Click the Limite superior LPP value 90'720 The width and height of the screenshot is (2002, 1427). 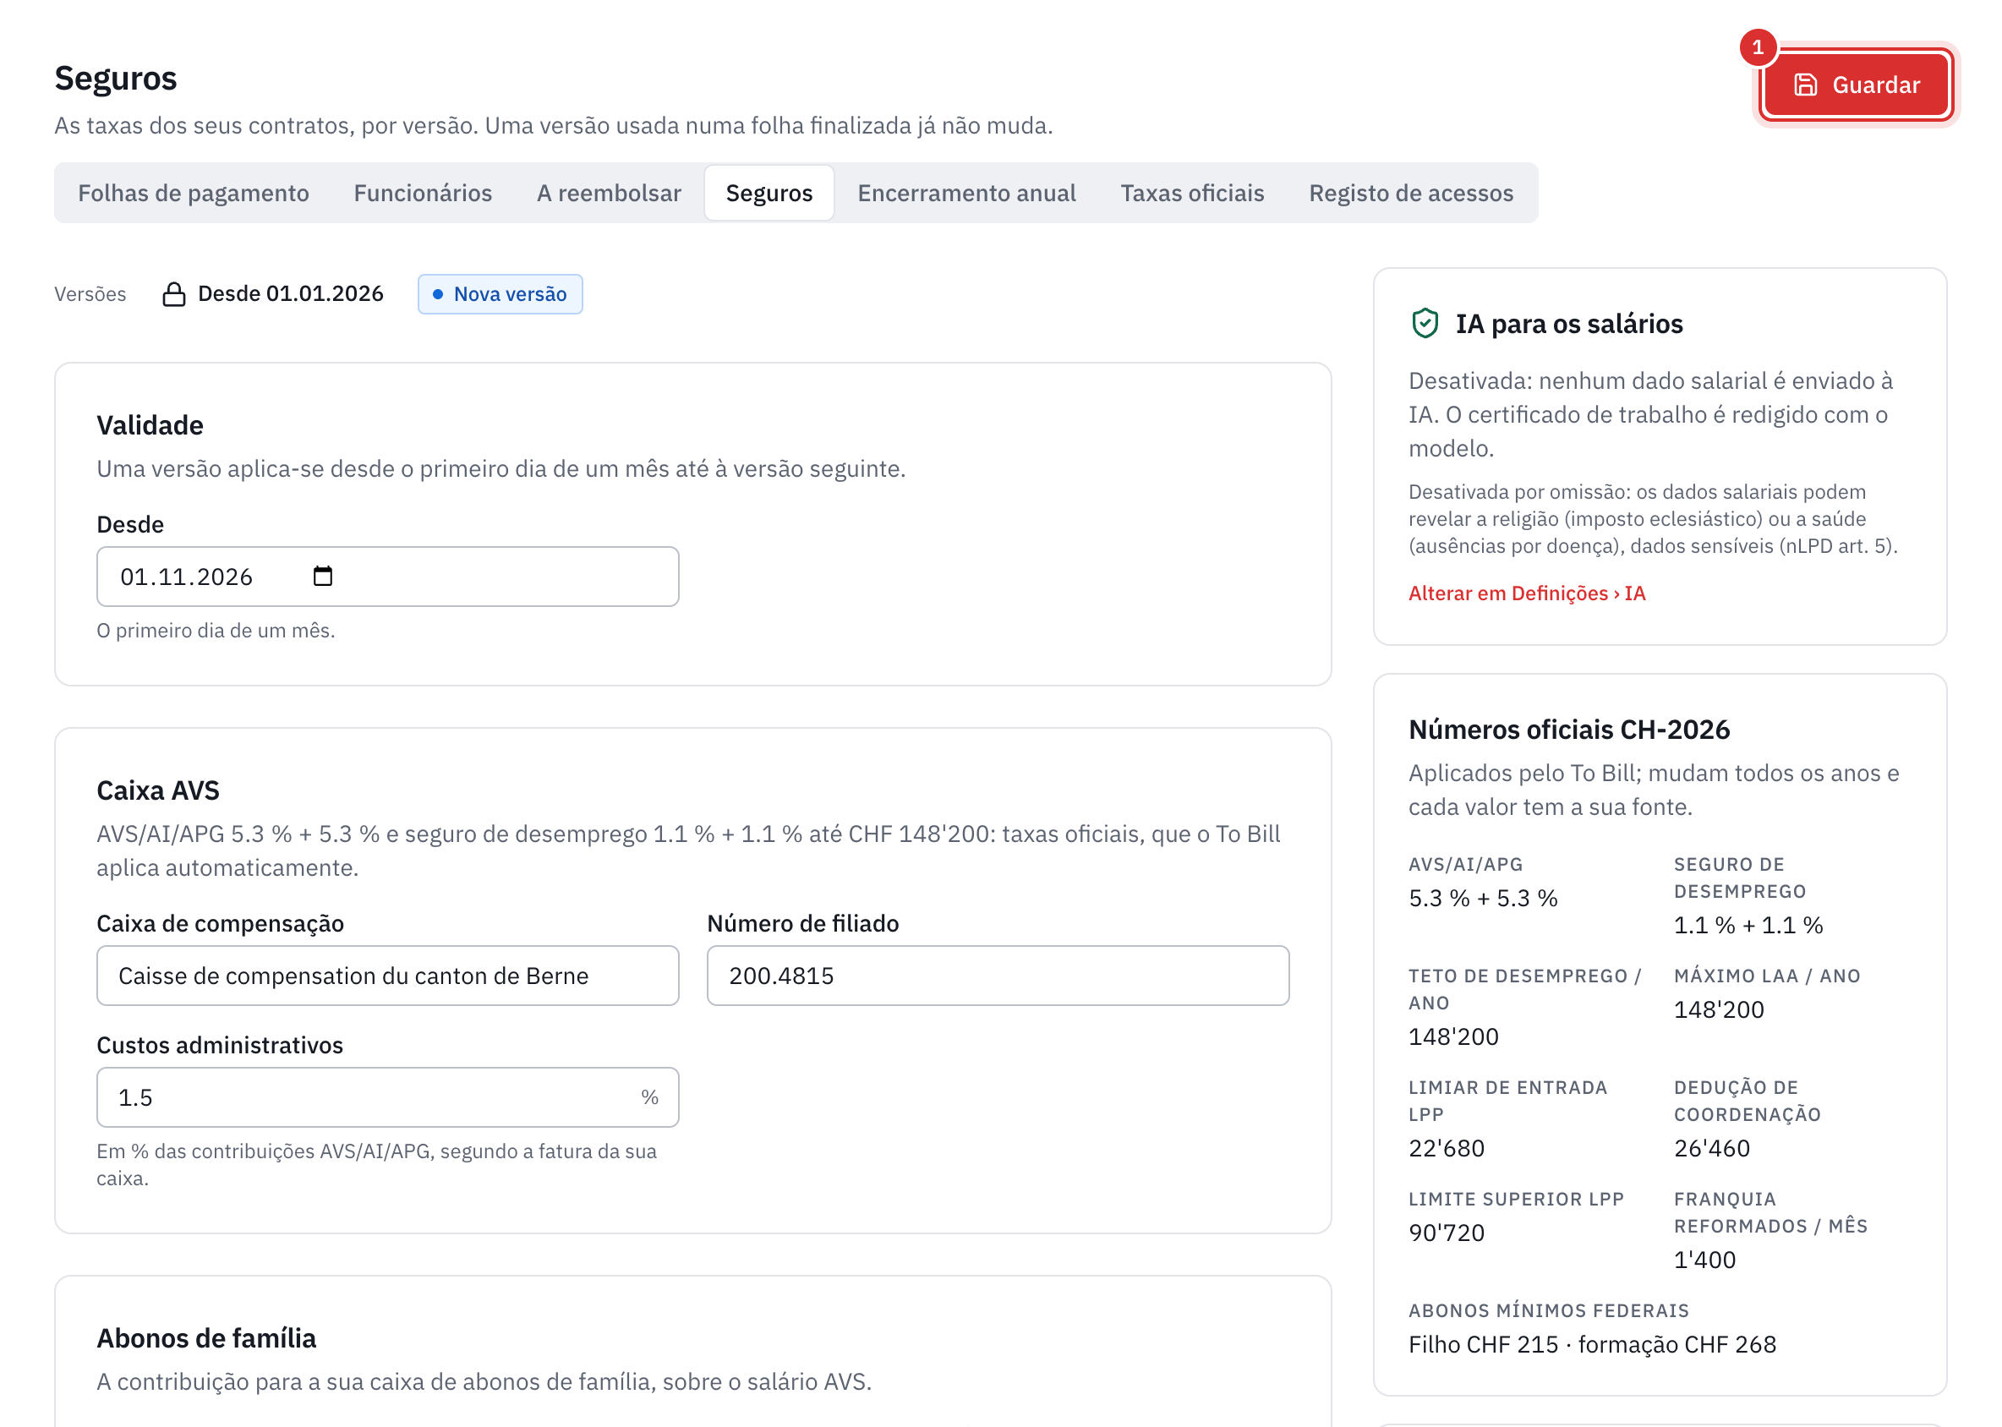[x=1447, y=1232]
